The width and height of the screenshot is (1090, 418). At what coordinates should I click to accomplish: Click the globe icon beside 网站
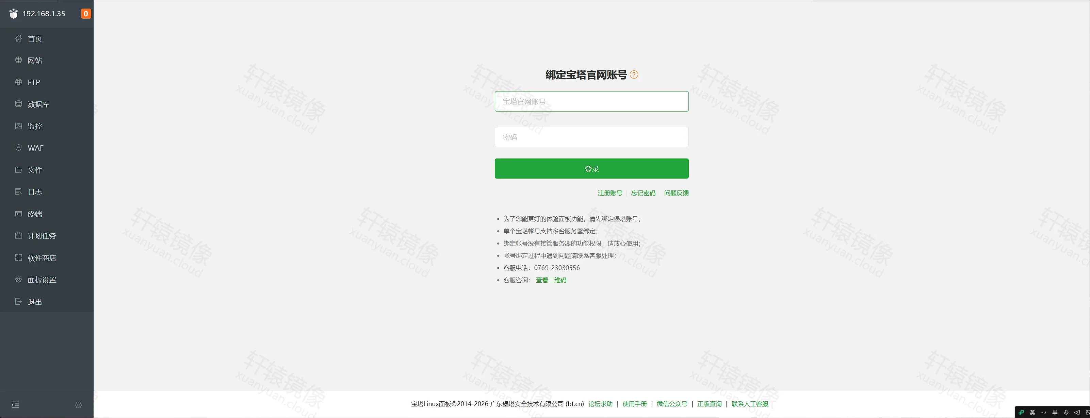pyautogui.click(x=18, y=60)
